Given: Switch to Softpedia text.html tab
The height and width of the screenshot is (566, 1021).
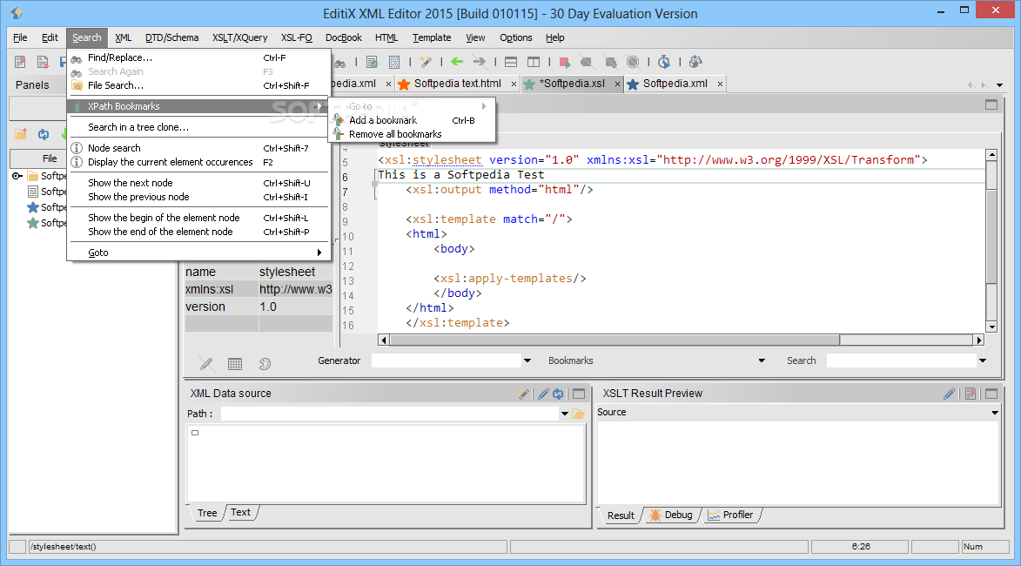Looking at the screenshot, I should click(x=458, y=84).
